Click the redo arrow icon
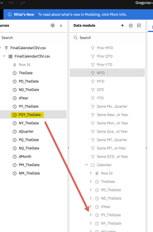153x232 pixels. point(23,3)
